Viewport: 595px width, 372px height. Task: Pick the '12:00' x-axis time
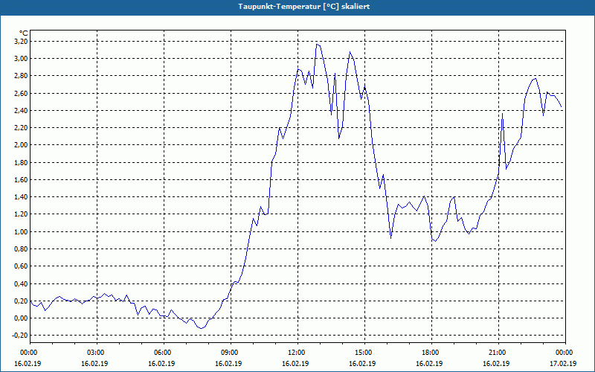click(297, 353)
